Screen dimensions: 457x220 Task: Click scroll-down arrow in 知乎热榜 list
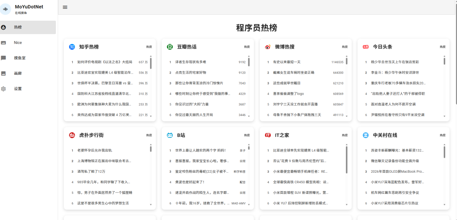click(151, 116)
